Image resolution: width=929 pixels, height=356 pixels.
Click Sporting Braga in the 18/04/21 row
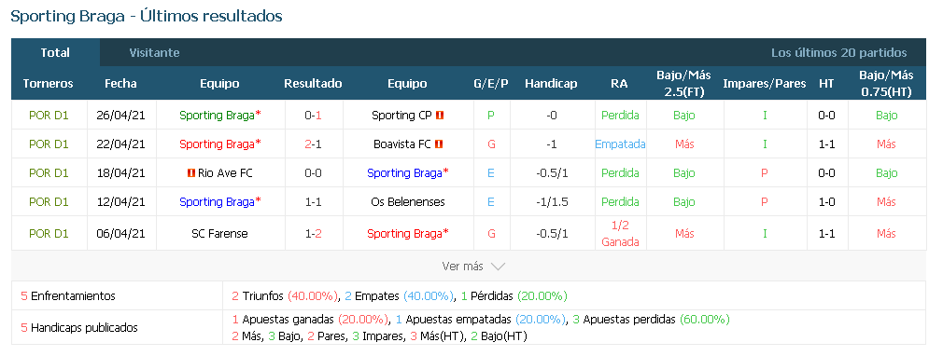tap(408, 173)
